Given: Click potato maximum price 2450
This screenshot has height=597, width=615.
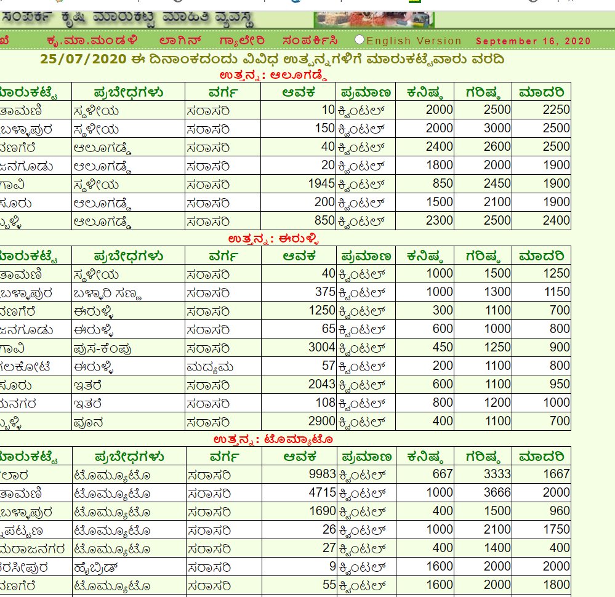Looking at the screenshot, I should pos(497,183).
